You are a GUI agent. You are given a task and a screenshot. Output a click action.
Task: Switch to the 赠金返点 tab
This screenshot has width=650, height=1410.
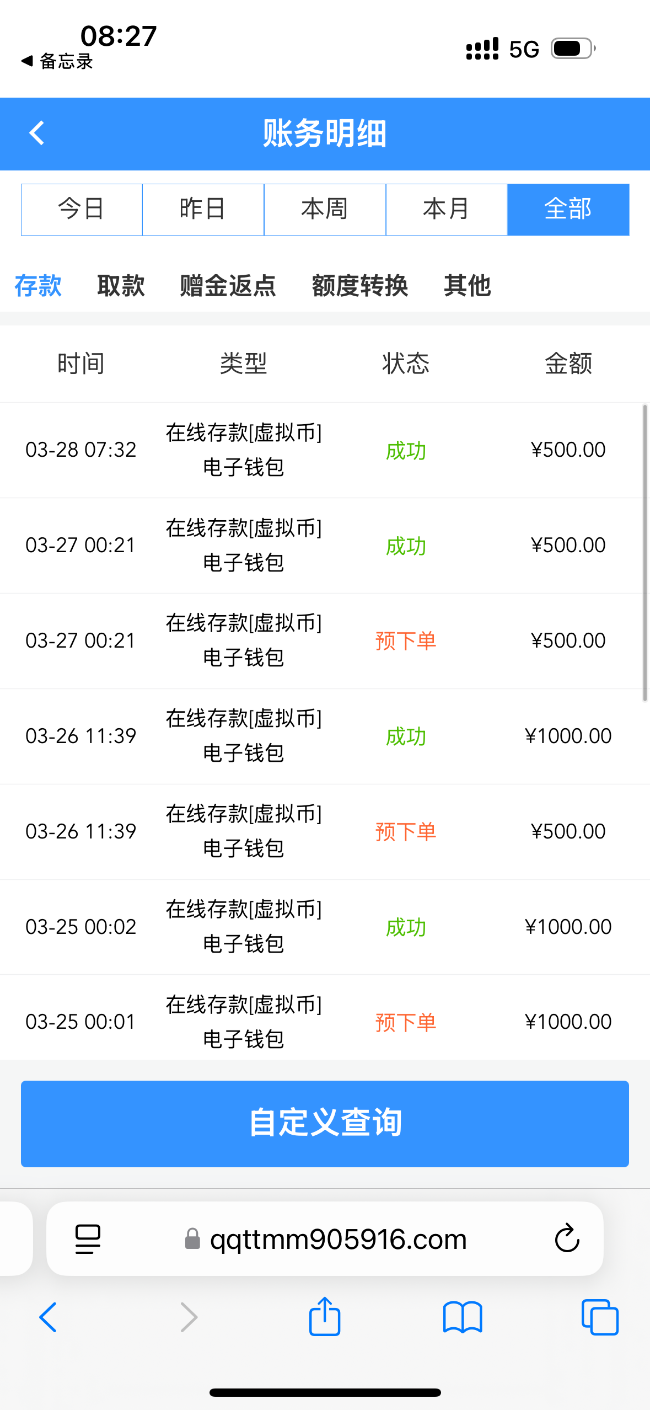(x=228, y=286)
